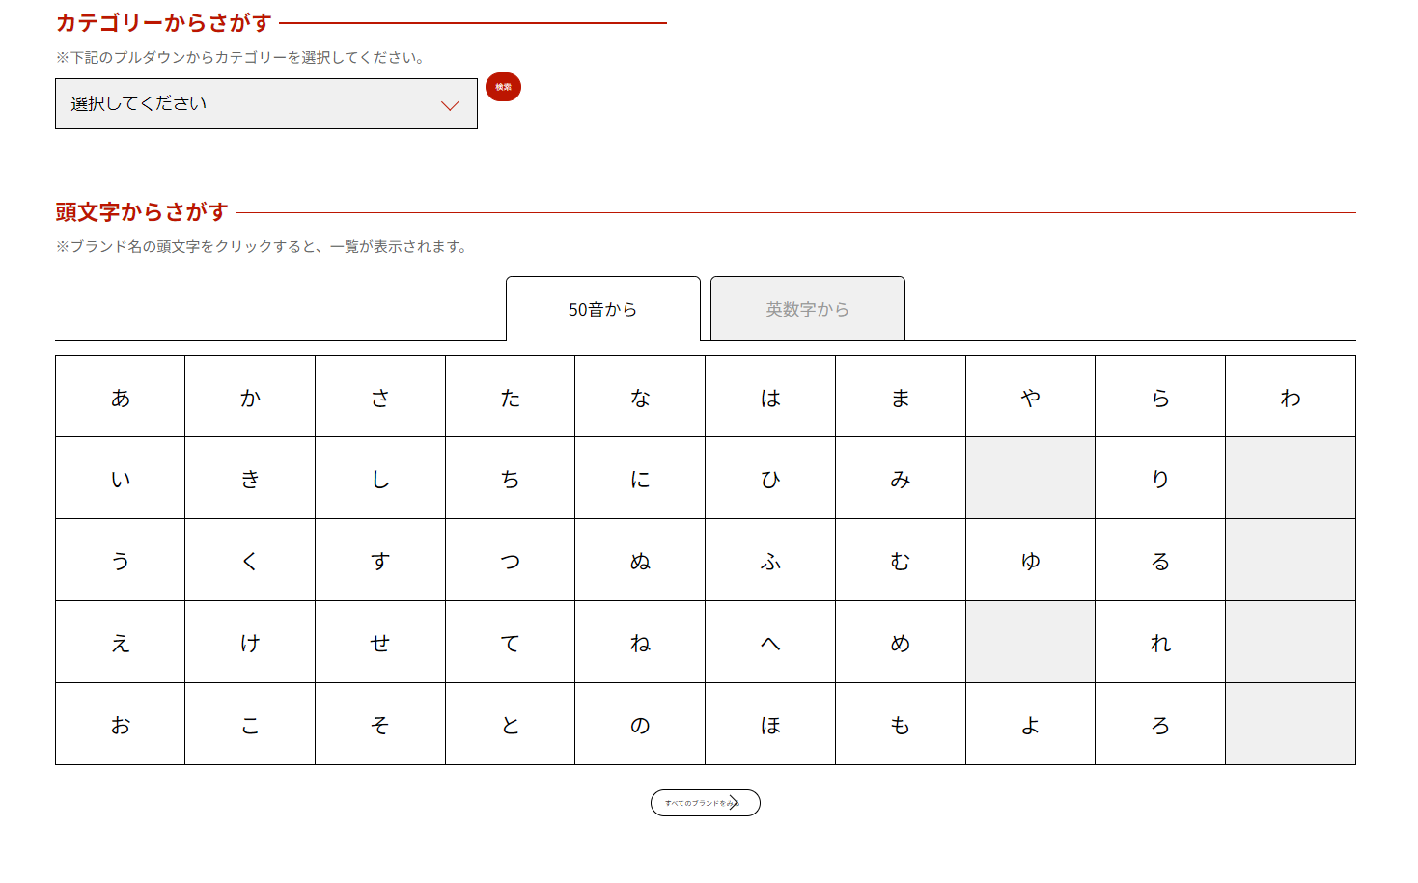
Task: Click the め character cell
Action: point(901,643)
